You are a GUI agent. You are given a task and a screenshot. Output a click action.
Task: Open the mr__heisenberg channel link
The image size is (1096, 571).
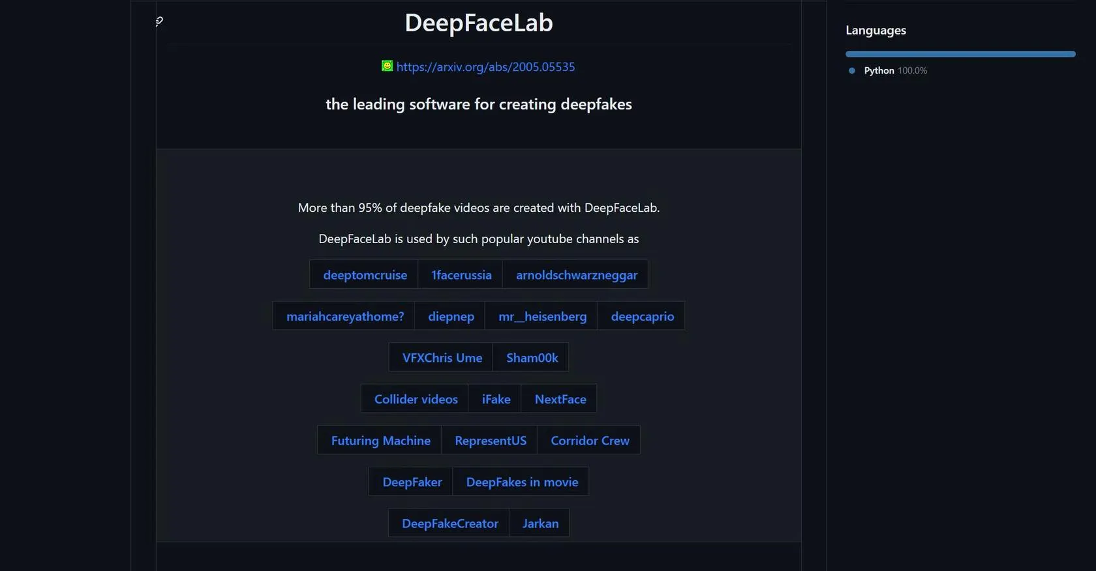(x=543, y=316)
